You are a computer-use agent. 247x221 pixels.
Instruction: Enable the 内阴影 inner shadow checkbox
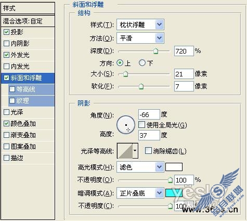(x=6, y=43)
